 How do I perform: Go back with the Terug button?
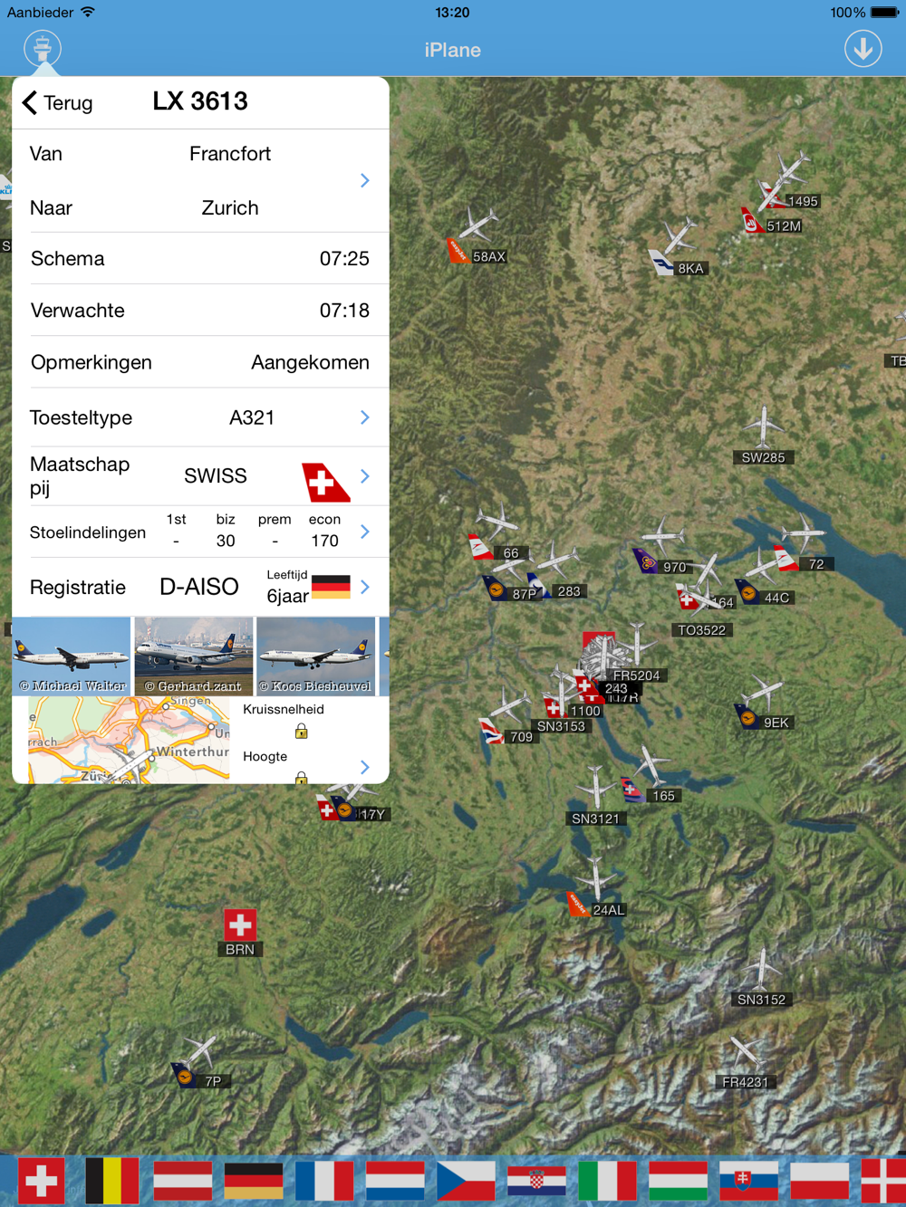[57, 102]
